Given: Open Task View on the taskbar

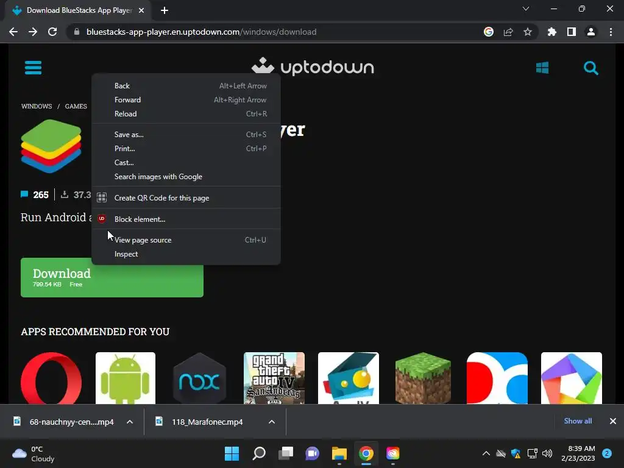Looking at the screenshot, I should tap(285, 453).
